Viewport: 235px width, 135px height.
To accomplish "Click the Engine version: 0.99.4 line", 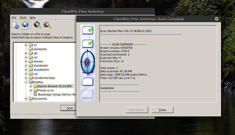I will point(115,51).
